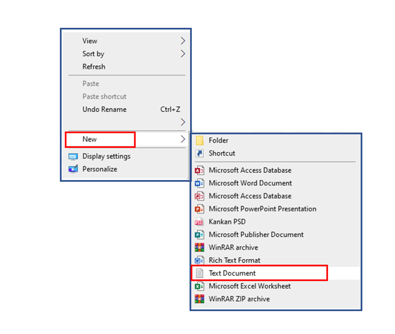Open the New submenu chevron

(x=183, y=139)
